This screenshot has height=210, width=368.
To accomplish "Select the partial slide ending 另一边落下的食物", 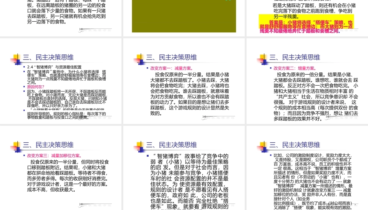I will [61, 18].
